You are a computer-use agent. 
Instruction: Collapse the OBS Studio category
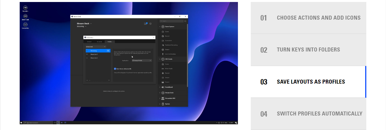coord(160,59)
